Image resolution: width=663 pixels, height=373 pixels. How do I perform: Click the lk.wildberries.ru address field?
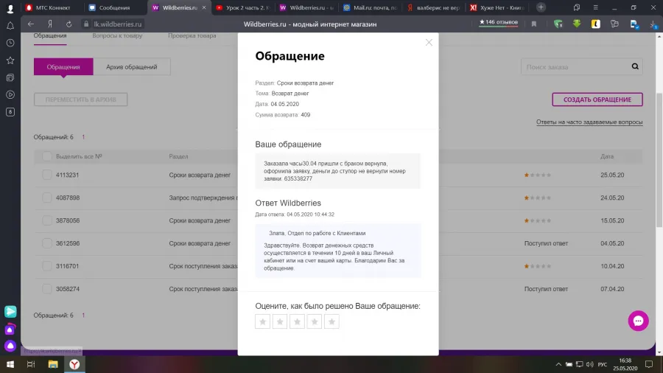coord(117,24)
